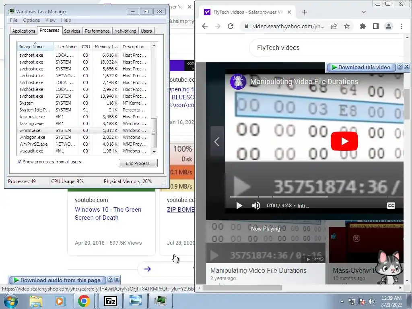
Task: Close the Download this video bar
Action: point(406,67)
